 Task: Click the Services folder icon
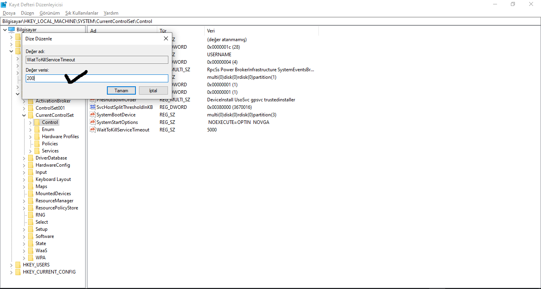[37, 151]
